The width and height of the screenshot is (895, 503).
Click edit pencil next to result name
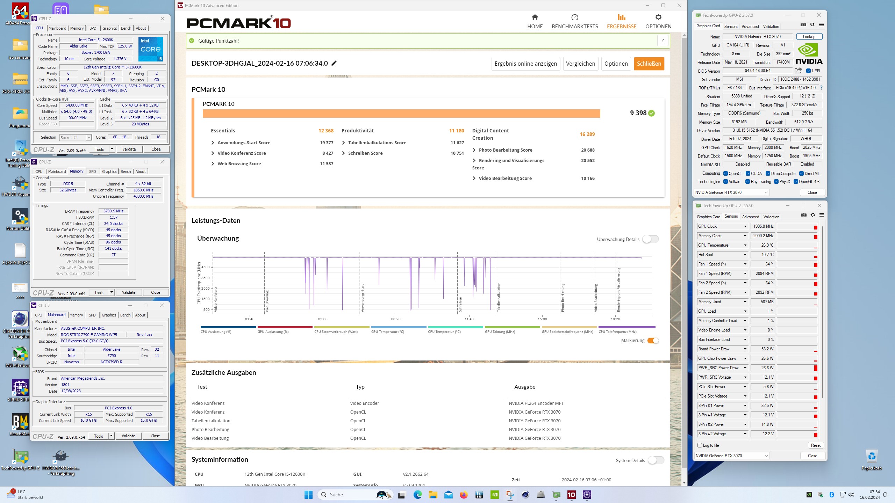tap(334, 63)
